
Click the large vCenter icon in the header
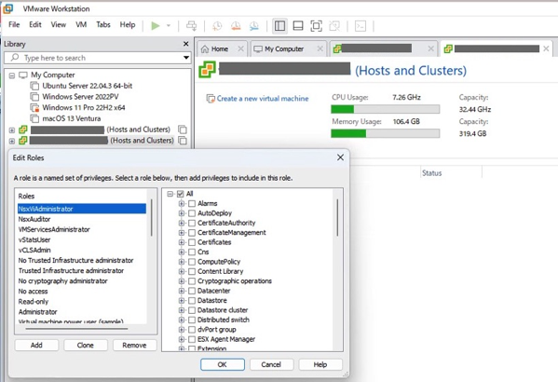207,70
